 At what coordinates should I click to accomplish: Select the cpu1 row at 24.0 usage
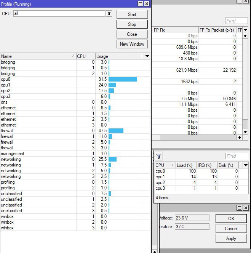75,85
